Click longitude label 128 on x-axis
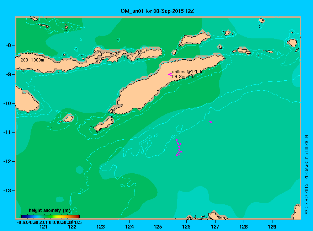Viewport: 313px width, 231px height. (x=244, y=227)
